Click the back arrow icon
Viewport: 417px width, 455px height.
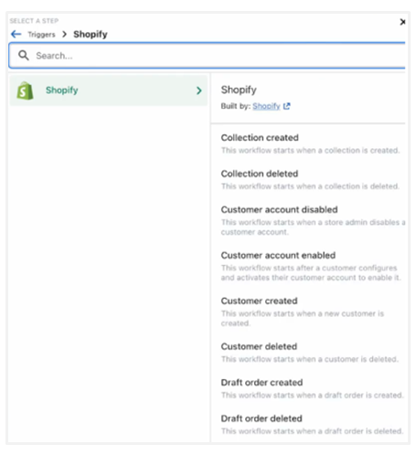(x=16, y=34)
